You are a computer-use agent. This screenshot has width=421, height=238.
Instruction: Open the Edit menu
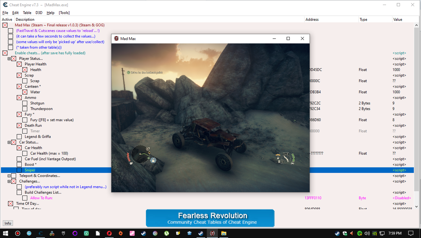coord(15,13)
